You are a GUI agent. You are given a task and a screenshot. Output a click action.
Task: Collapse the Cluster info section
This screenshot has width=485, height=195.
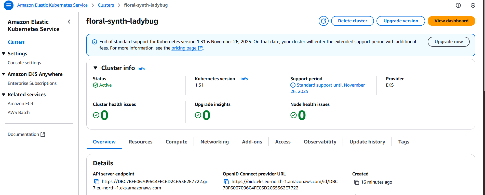(x=96, y=68)
